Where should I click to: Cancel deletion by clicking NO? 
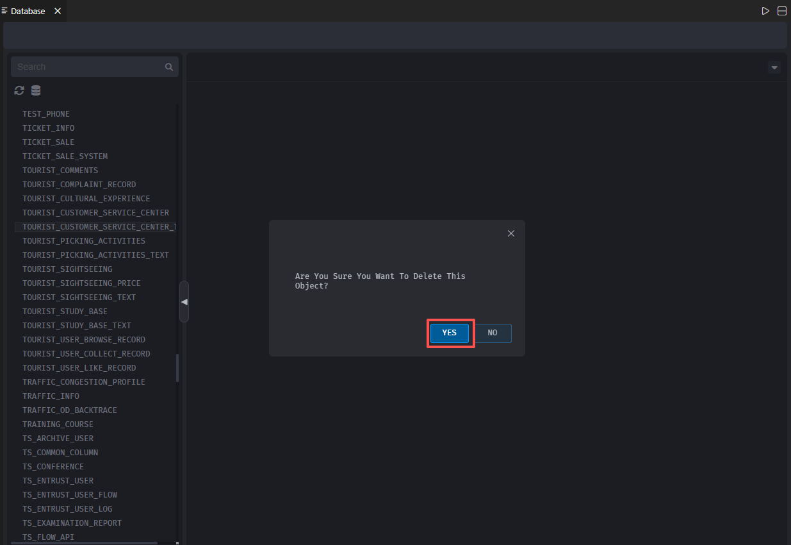[493, 333]
